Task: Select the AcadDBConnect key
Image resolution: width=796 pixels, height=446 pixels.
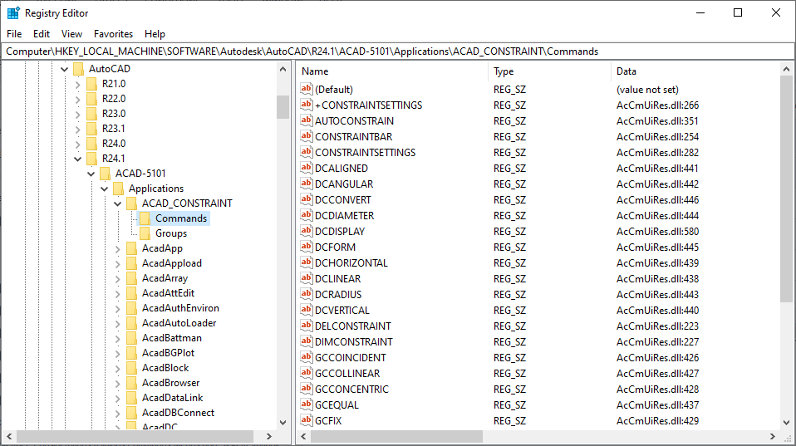Action: coord(178,413)
